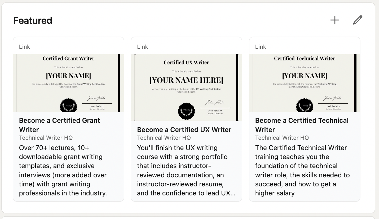Open the Become a Certified Technical Writer link

coord(302,125)
